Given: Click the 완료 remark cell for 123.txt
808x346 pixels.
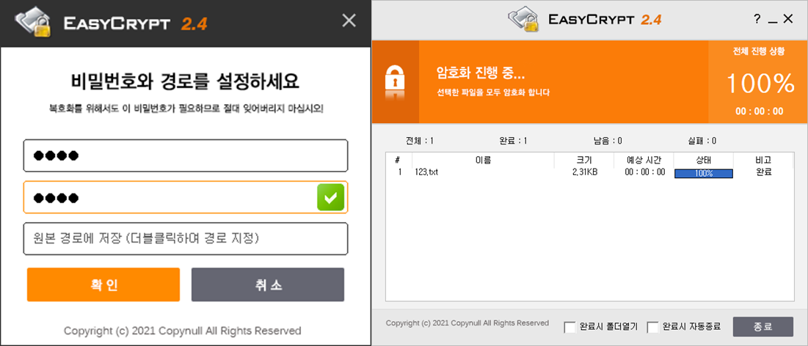Looking at the screenshot, I should [764, 172].
